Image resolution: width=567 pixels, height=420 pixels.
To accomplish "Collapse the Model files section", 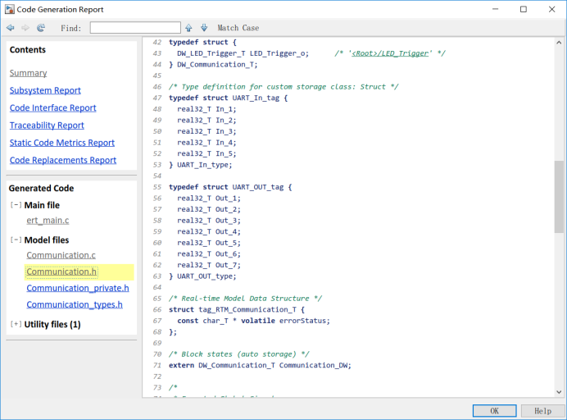I will [x=16, y=240].
